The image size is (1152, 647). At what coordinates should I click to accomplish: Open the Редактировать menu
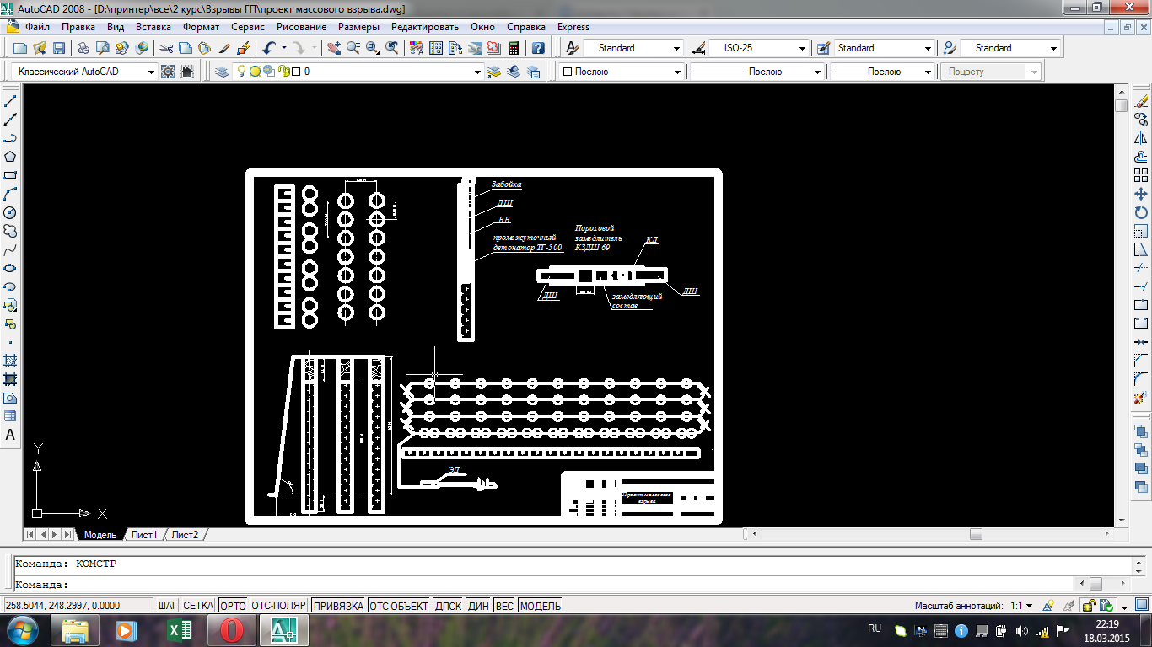pos(424,27)
